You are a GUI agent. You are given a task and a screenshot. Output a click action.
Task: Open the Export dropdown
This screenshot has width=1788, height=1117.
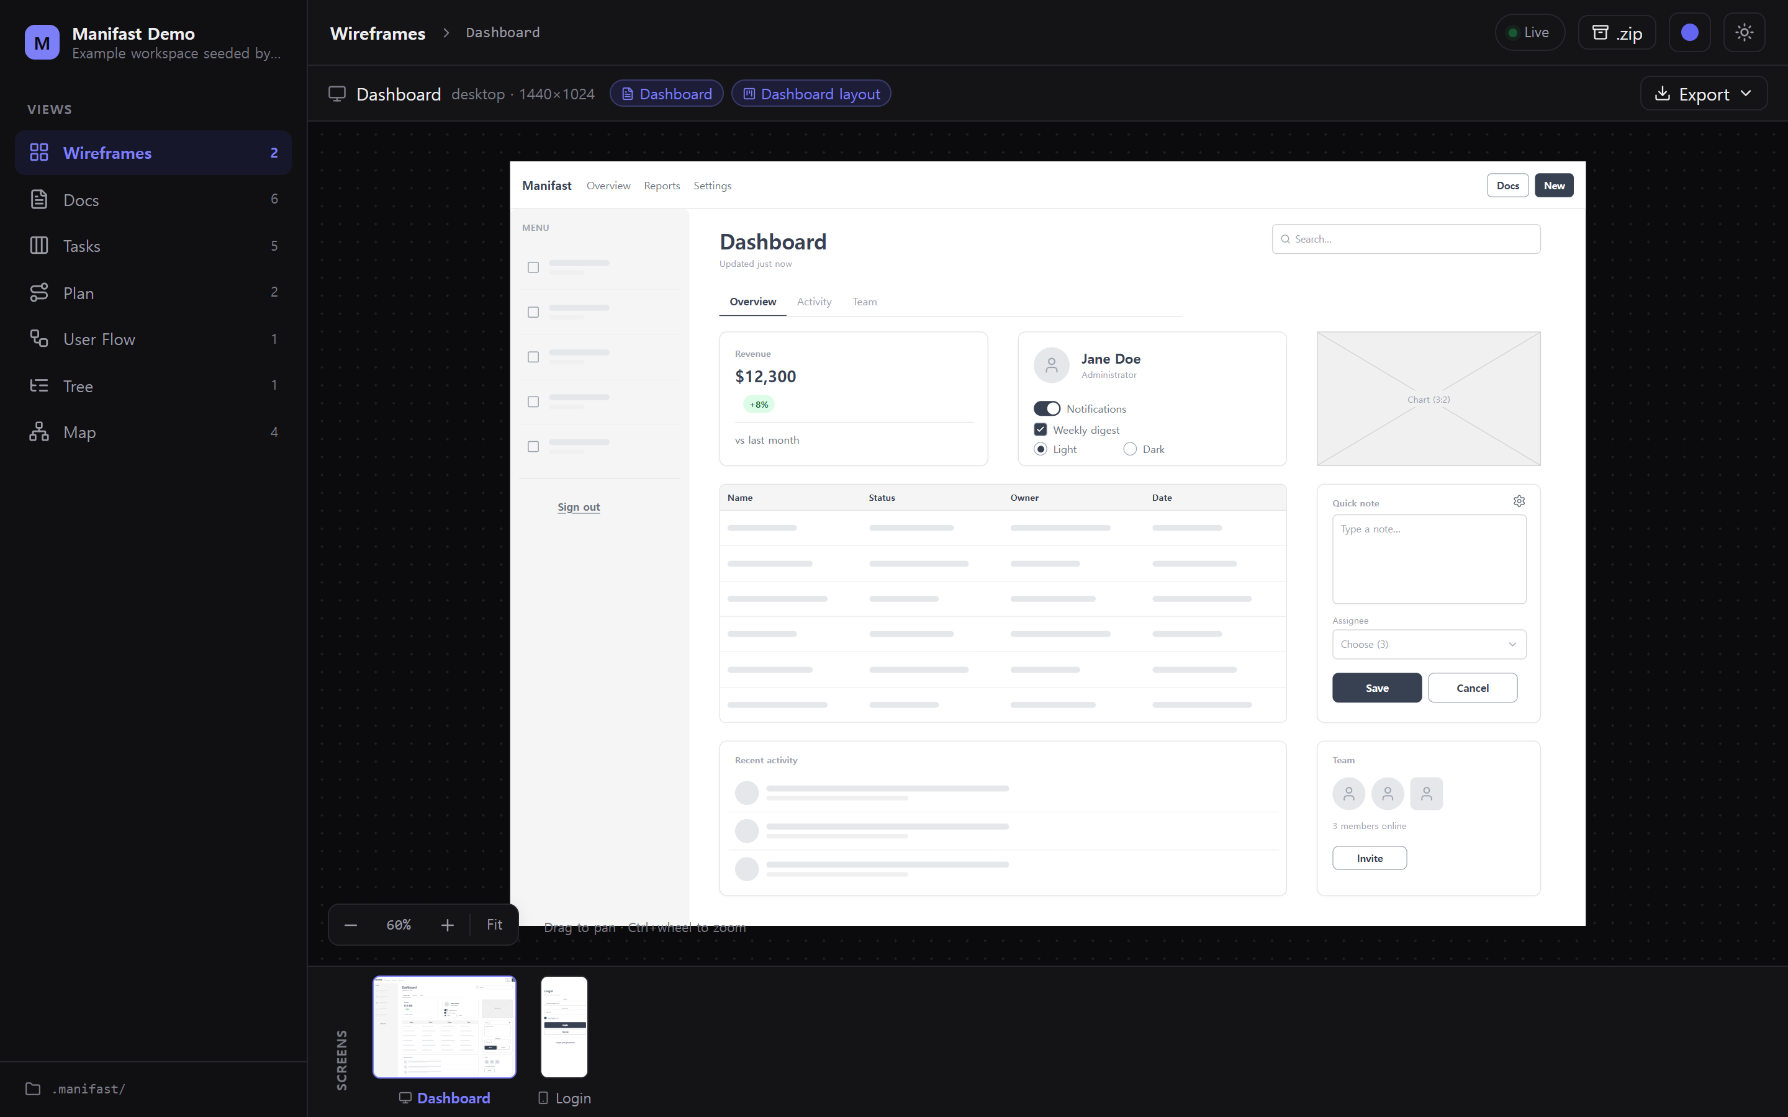click(x=1703, y=94)
